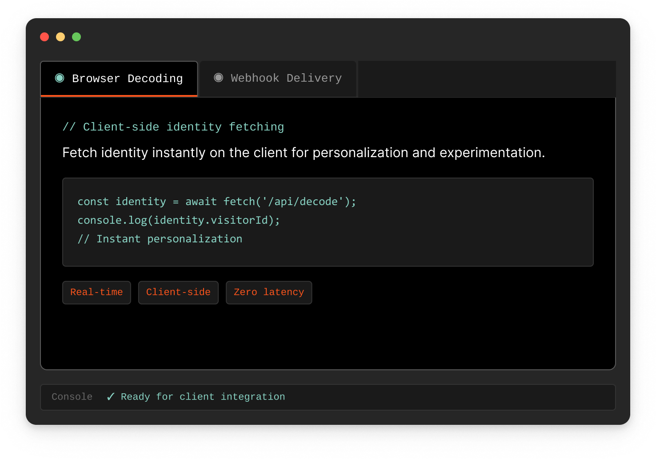Screen dimensions: 656x459
Task: Click the console.log(identity.visitorId) code line
Action: point(179,221)
